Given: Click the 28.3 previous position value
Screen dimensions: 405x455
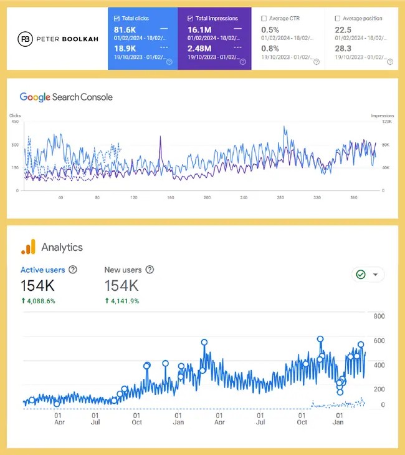Looking at the screenshot, I should (x=343, y=49).
